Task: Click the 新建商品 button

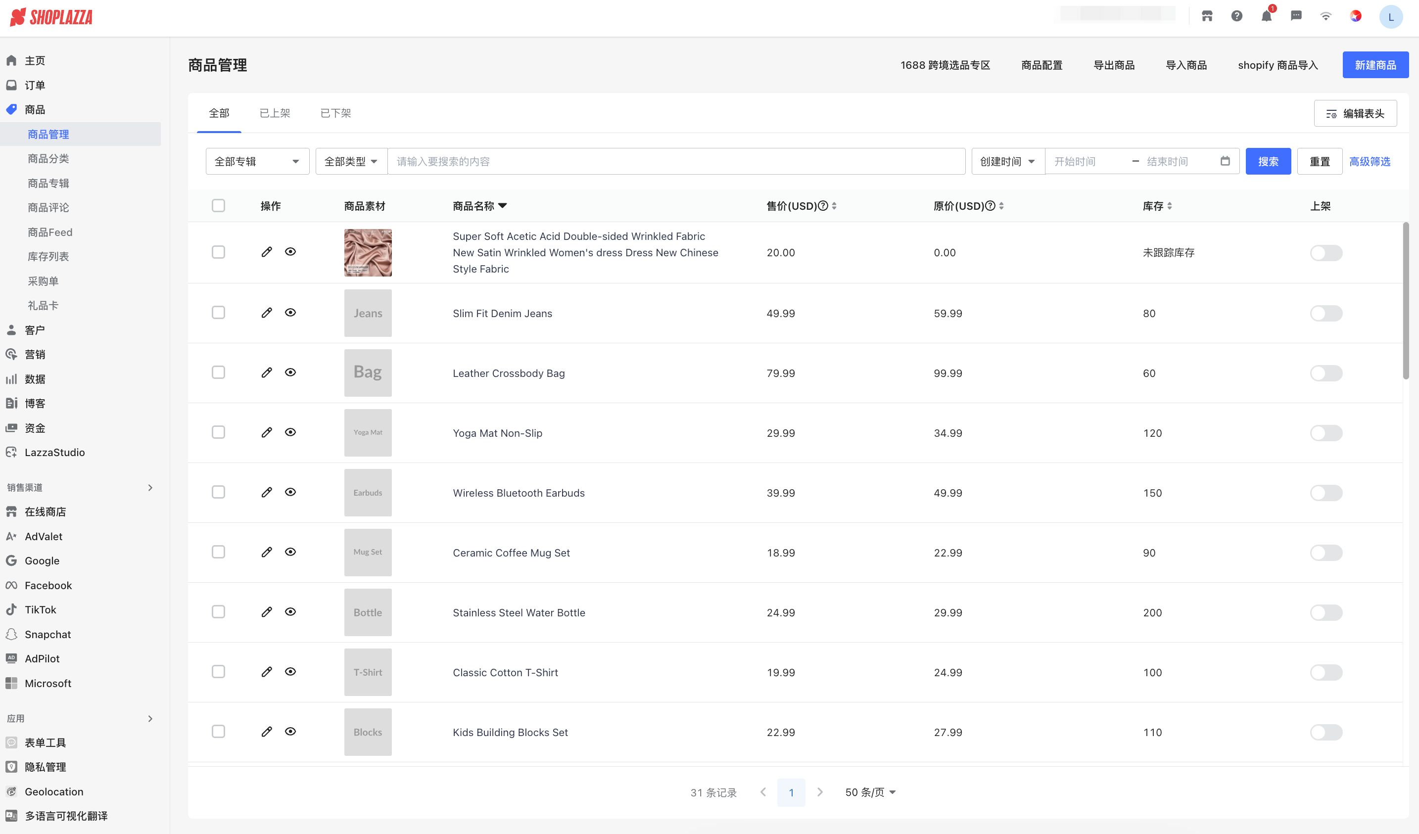Action: coord(1375,65)
